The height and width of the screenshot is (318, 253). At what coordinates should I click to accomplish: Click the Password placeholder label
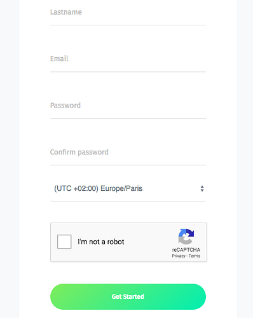(65, 106)
